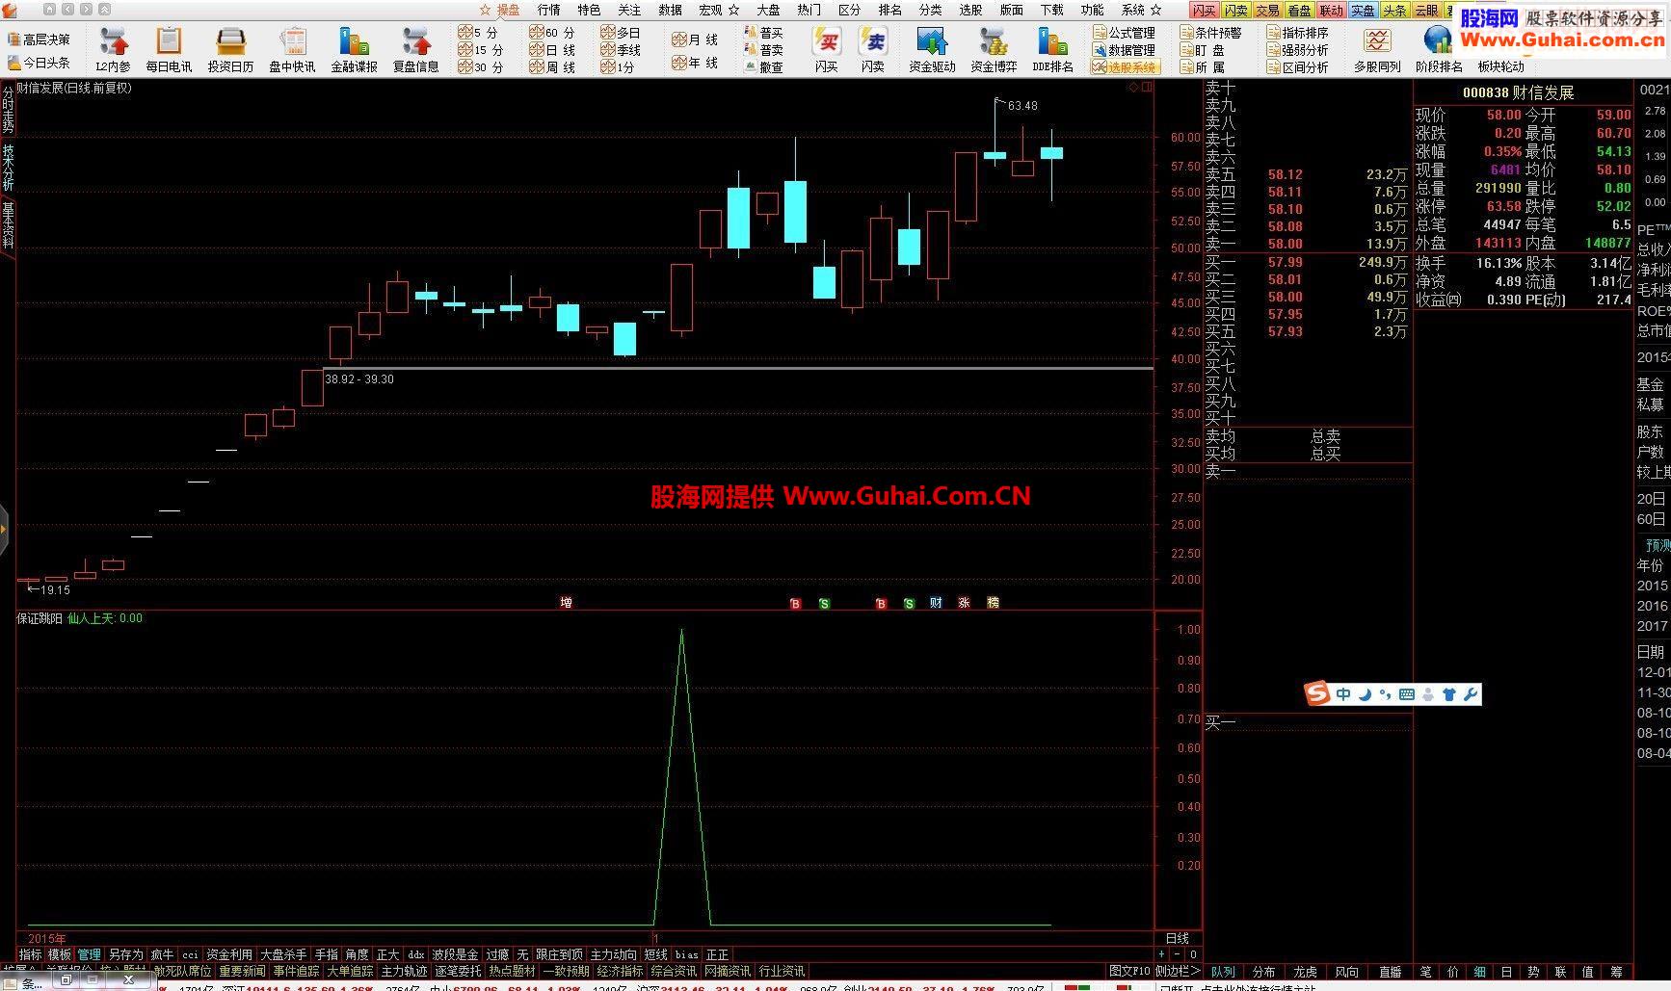Open the 行情 menu
Screen dimensions: 1671x991
(548, 10)
